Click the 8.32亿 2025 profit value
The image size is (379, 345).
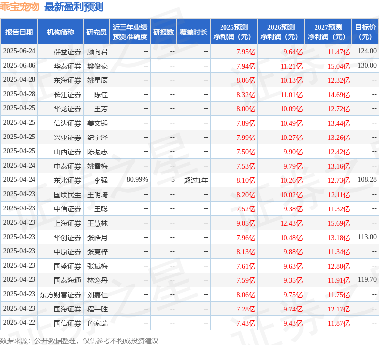246,95
